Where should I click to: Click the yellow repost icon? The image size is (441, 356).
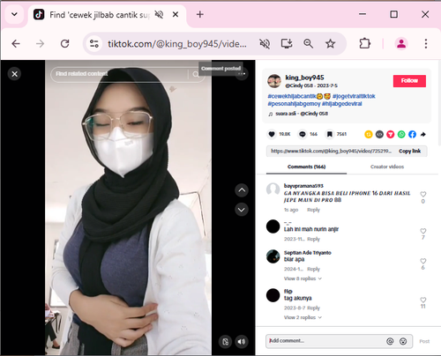tap(369, 134)
